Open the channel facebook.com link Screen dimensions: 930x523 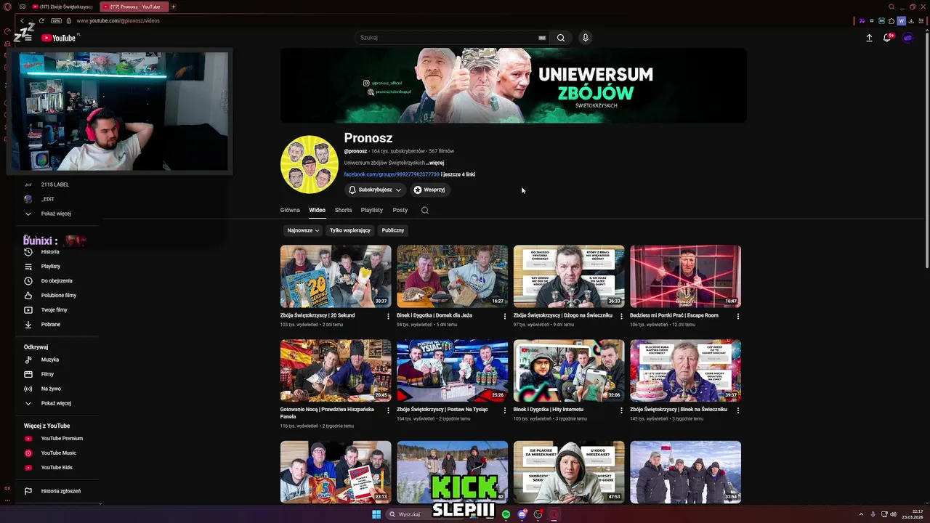pos(392,174)
